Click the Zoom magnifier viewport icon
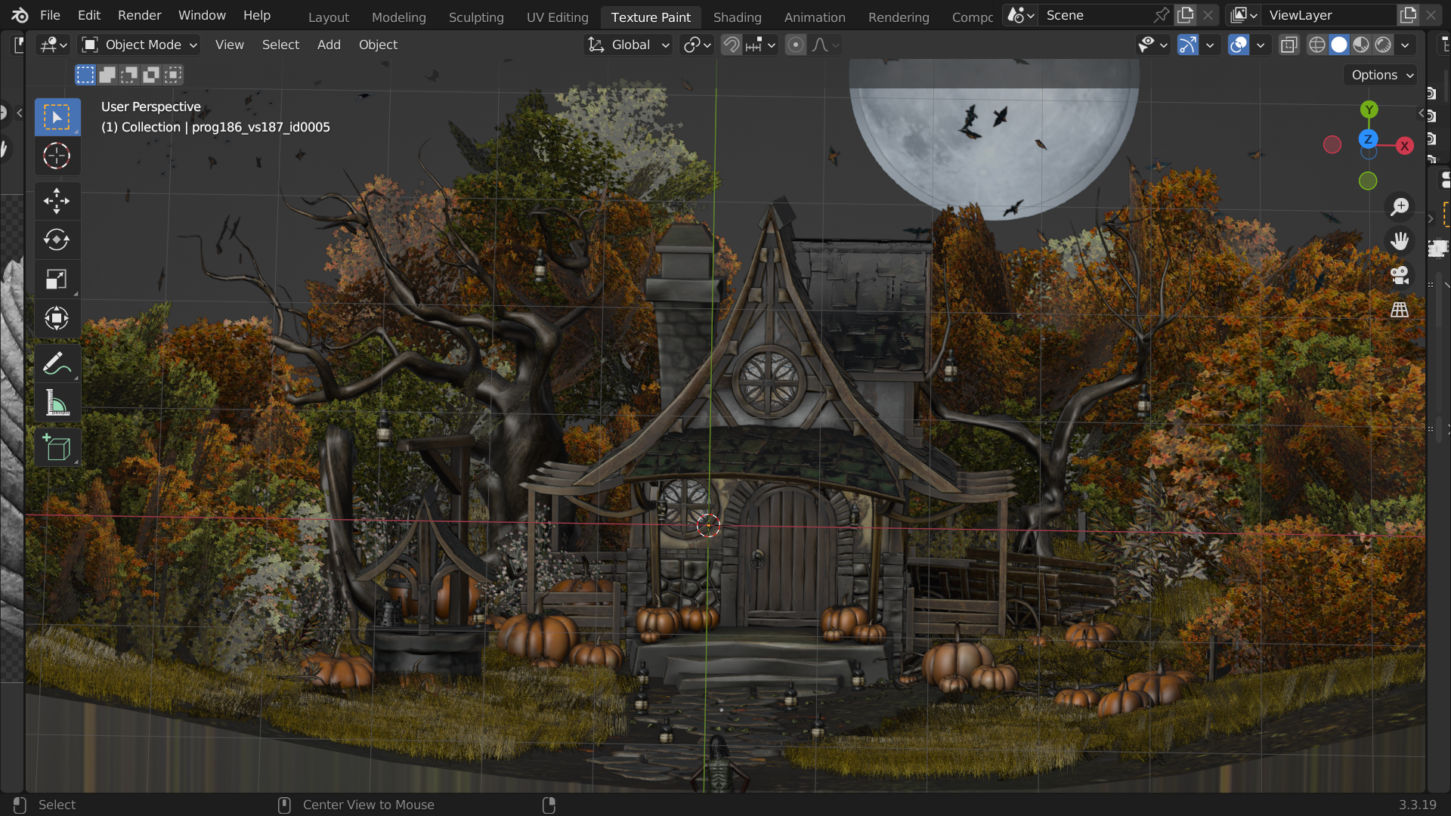The image size is (1451, 816). [1400, 206]
